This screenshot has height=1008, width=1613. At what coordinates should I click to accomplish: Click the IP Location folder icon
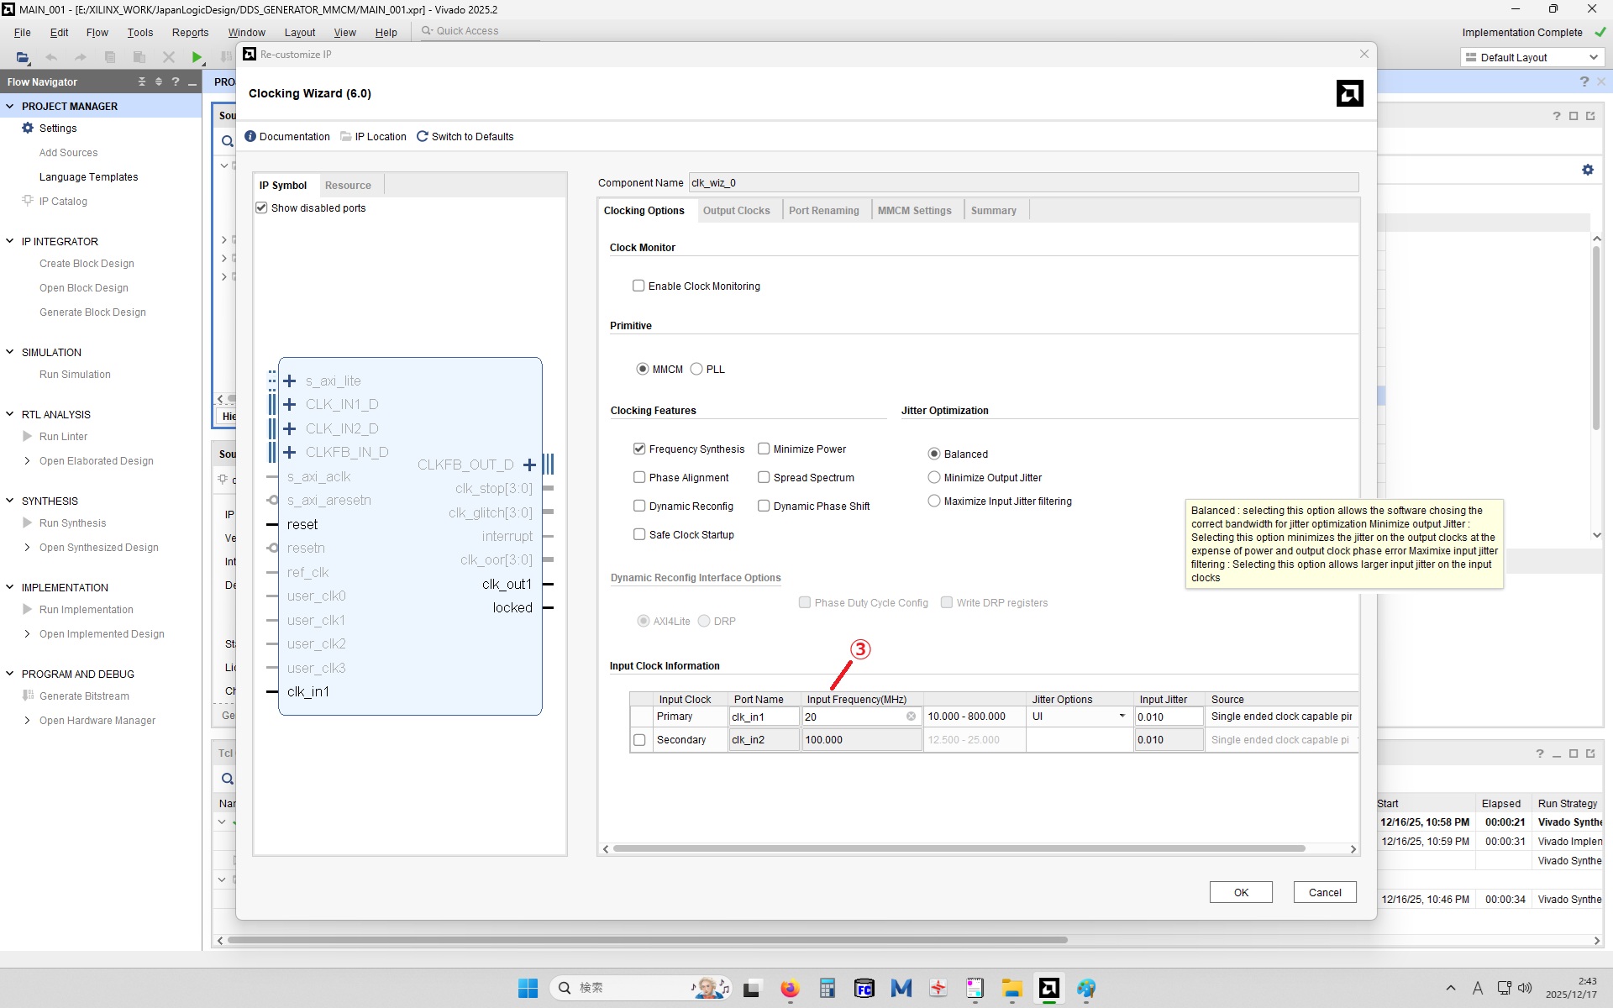tap(346, 136)
